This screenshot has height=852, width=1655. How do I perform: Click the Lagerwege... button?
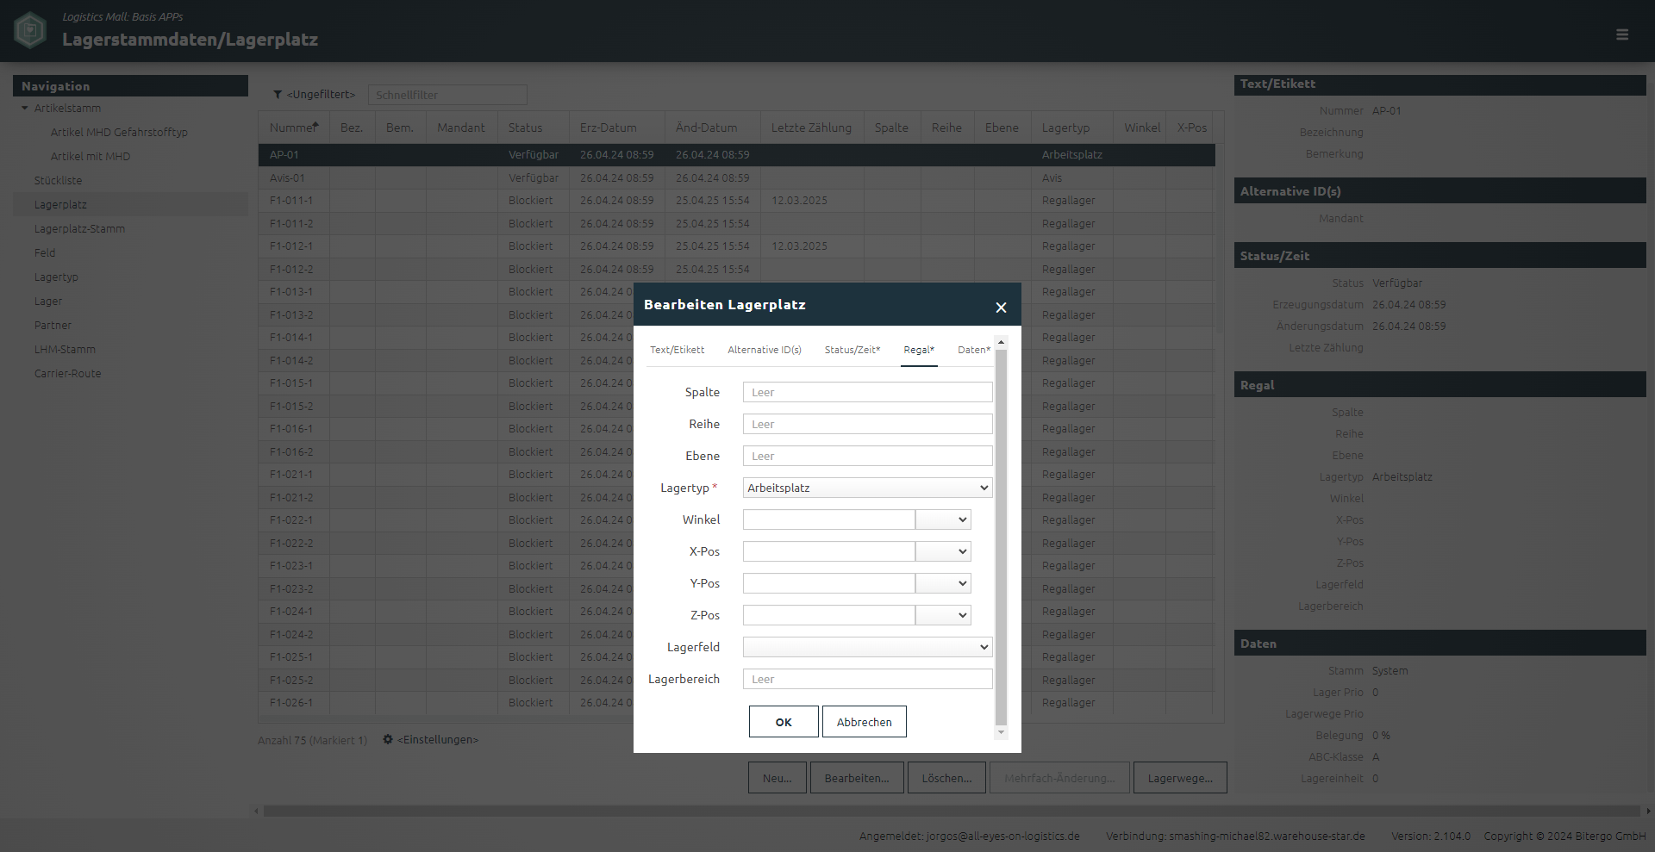pos(1180,778)
